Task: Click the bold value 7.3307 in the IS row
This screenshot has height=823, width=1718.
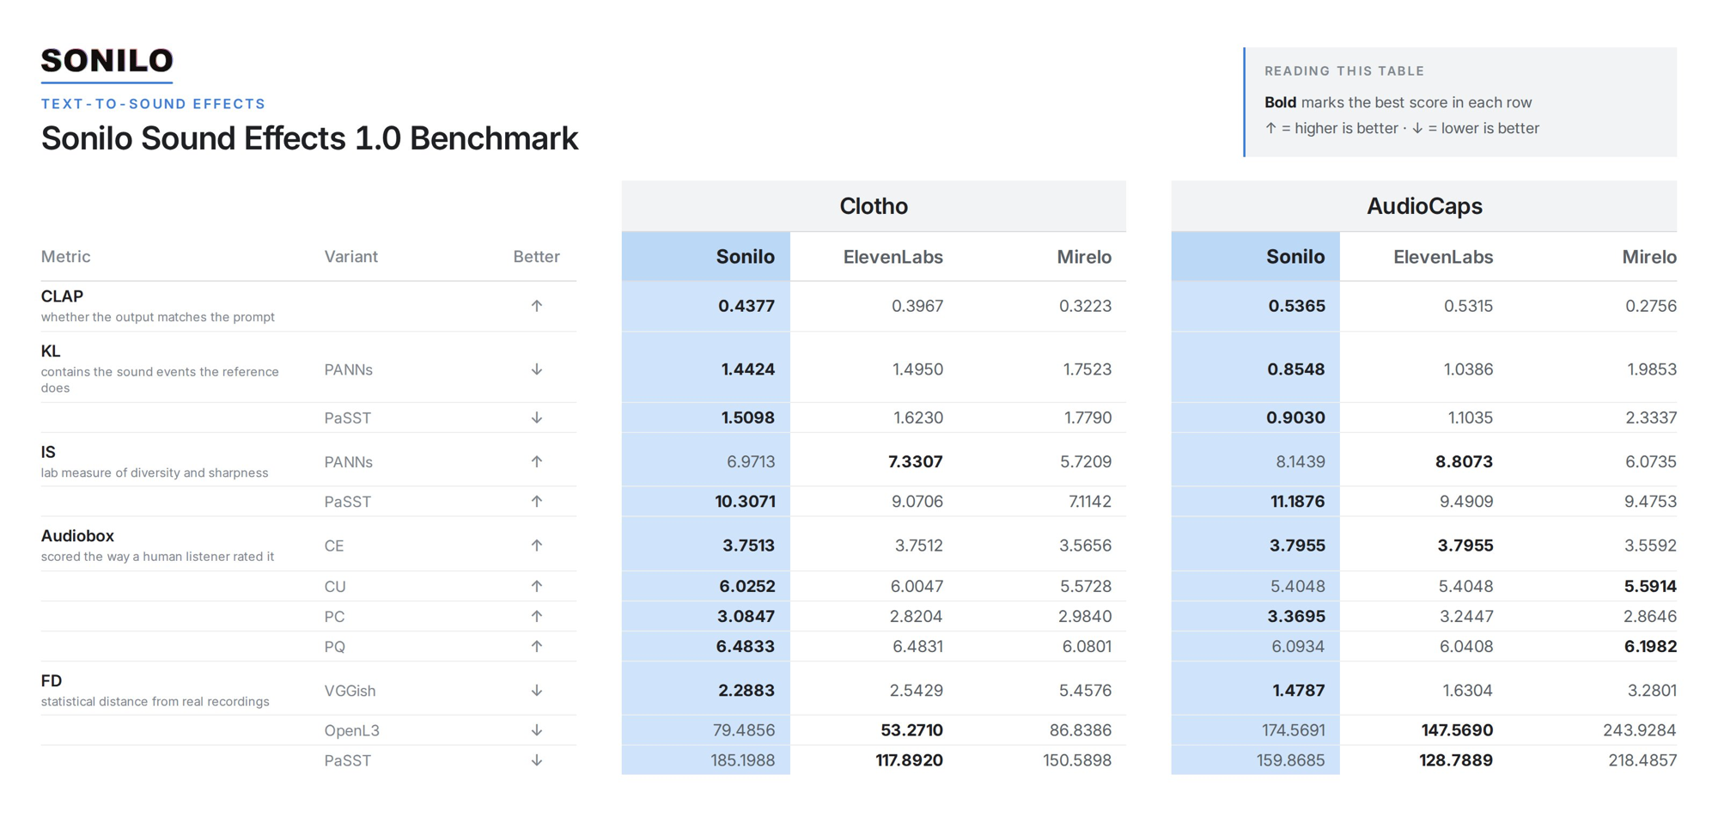Action: 916,461
